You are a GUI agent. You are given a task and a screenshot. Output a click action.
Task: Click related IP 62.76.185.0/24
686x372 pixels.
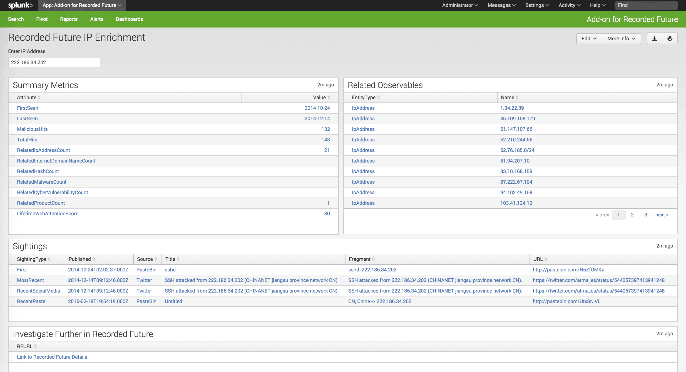(x=517, y=150)
